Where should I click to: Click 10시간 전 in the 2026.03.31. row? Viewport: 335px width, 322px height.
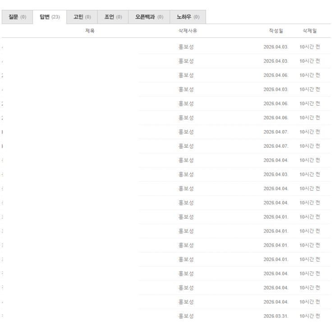(x=310, y=316)
